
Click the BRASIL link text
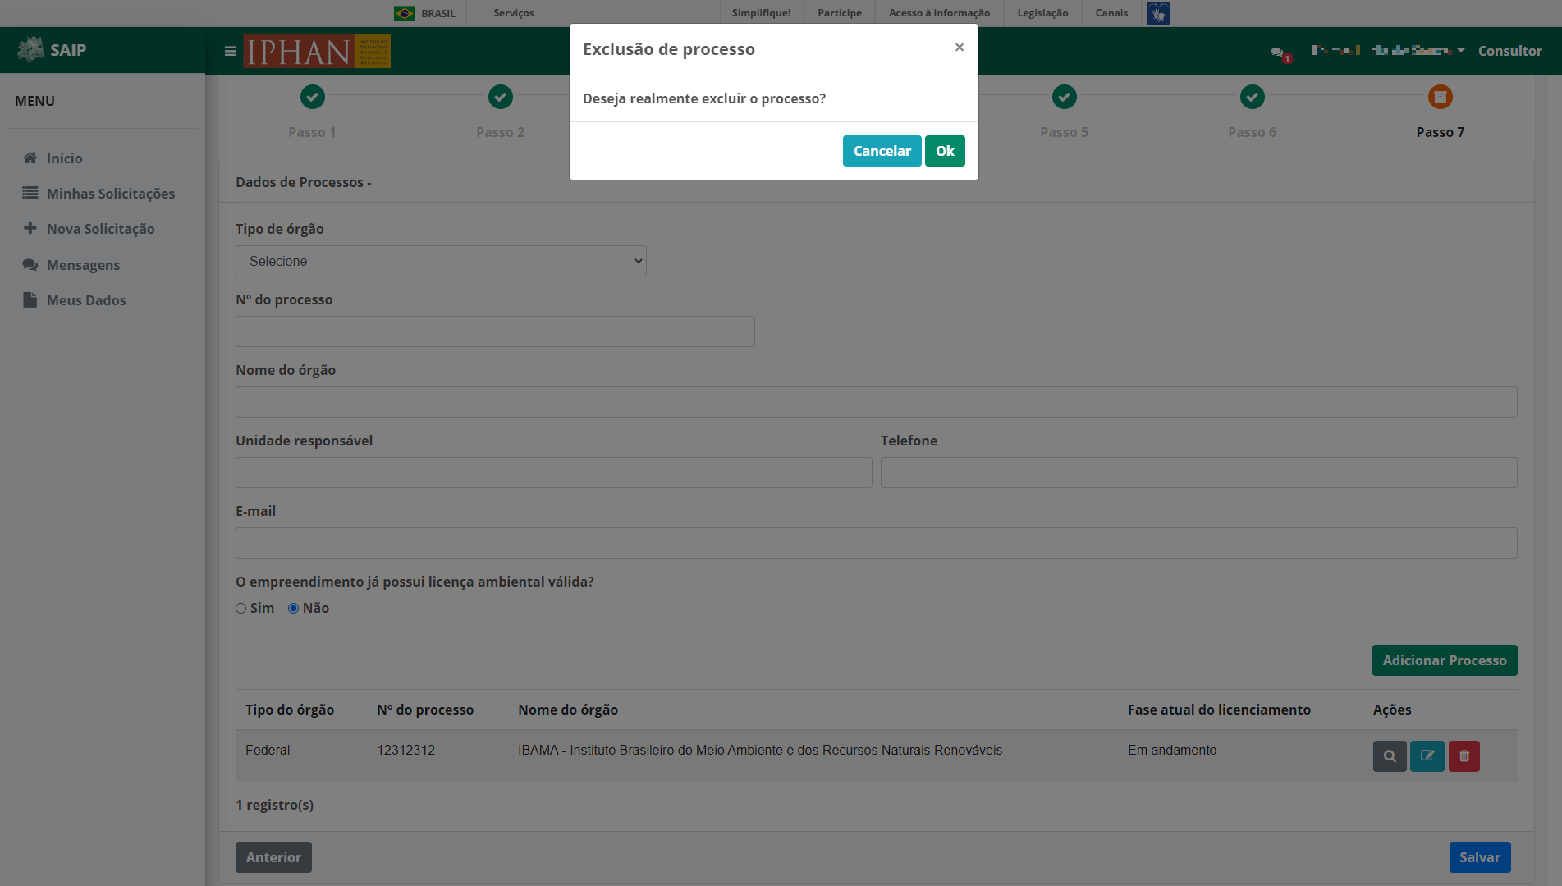(x=438, y=13)
